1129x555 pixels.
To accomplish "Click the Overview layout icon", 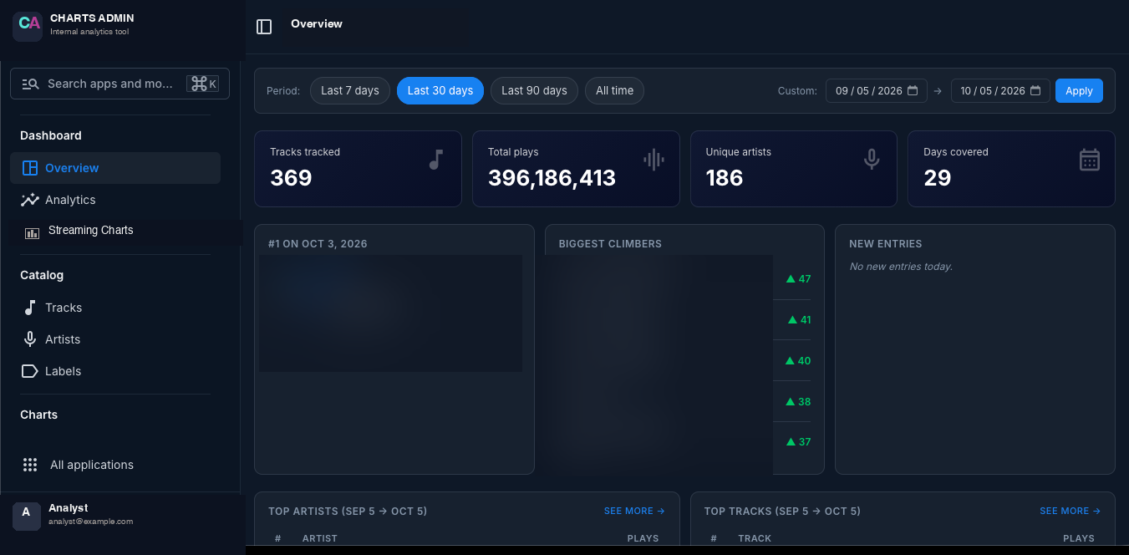I will 30,168.
